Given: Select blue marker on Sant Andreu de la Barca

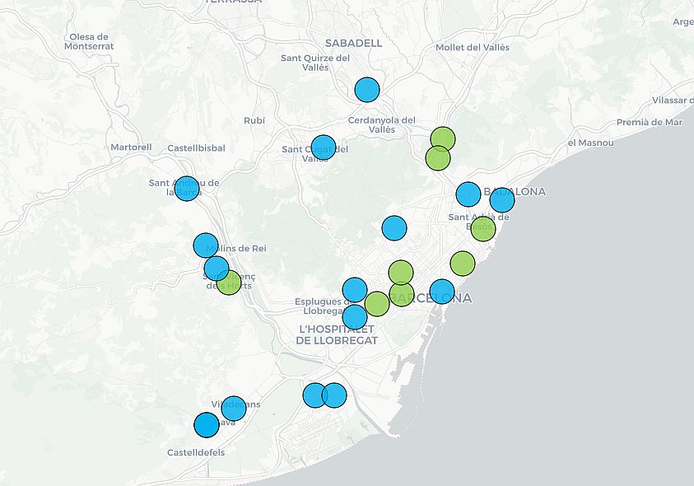Looking at the screenshot, I should click(x=187, y=189).
